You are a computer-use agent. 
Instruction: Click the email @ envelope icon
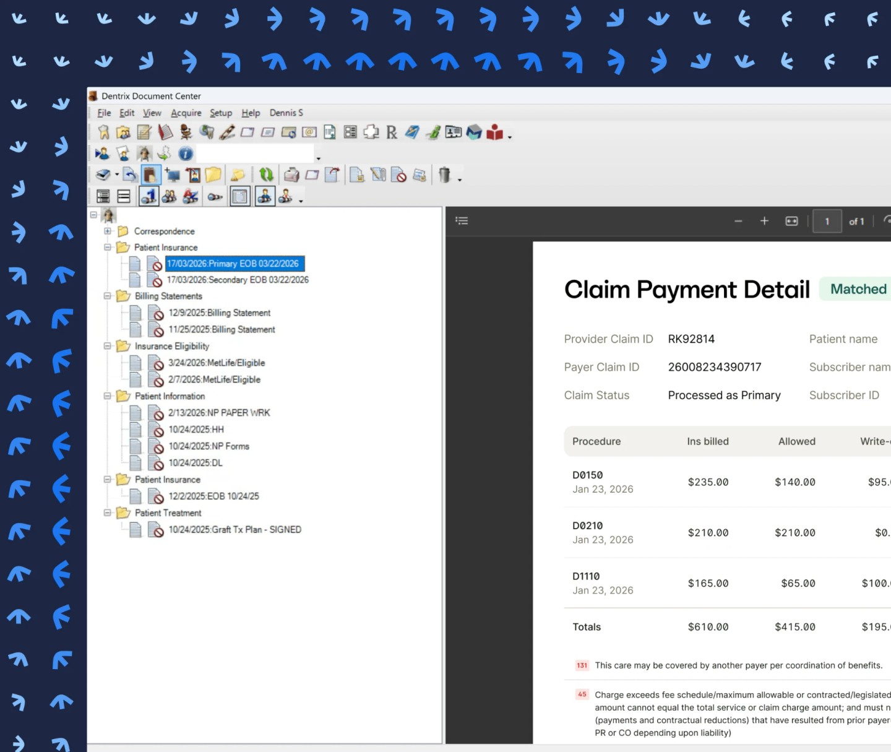pyautogui.click(x=309, y=132)
